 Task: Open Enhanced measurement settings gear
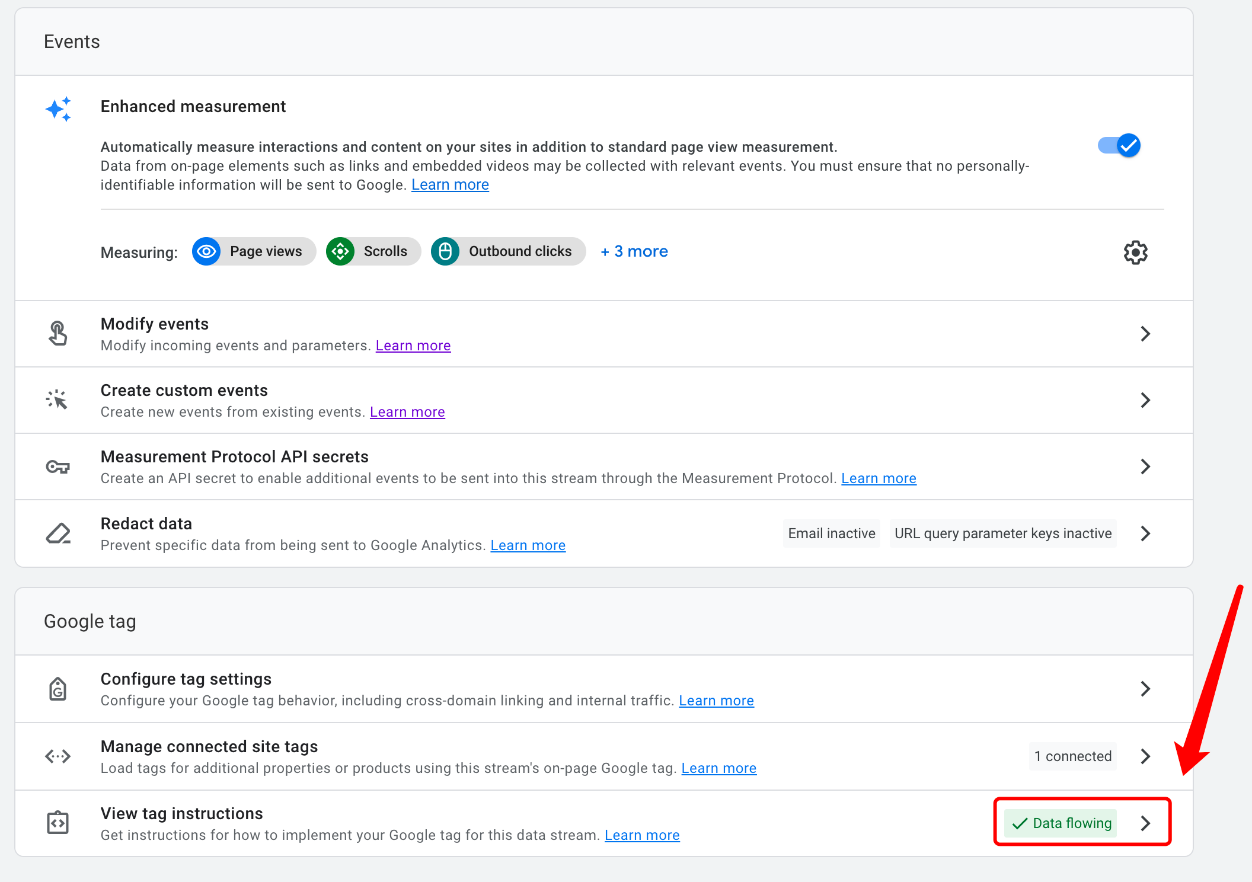pyautogui.click(x=1135, y=253)
